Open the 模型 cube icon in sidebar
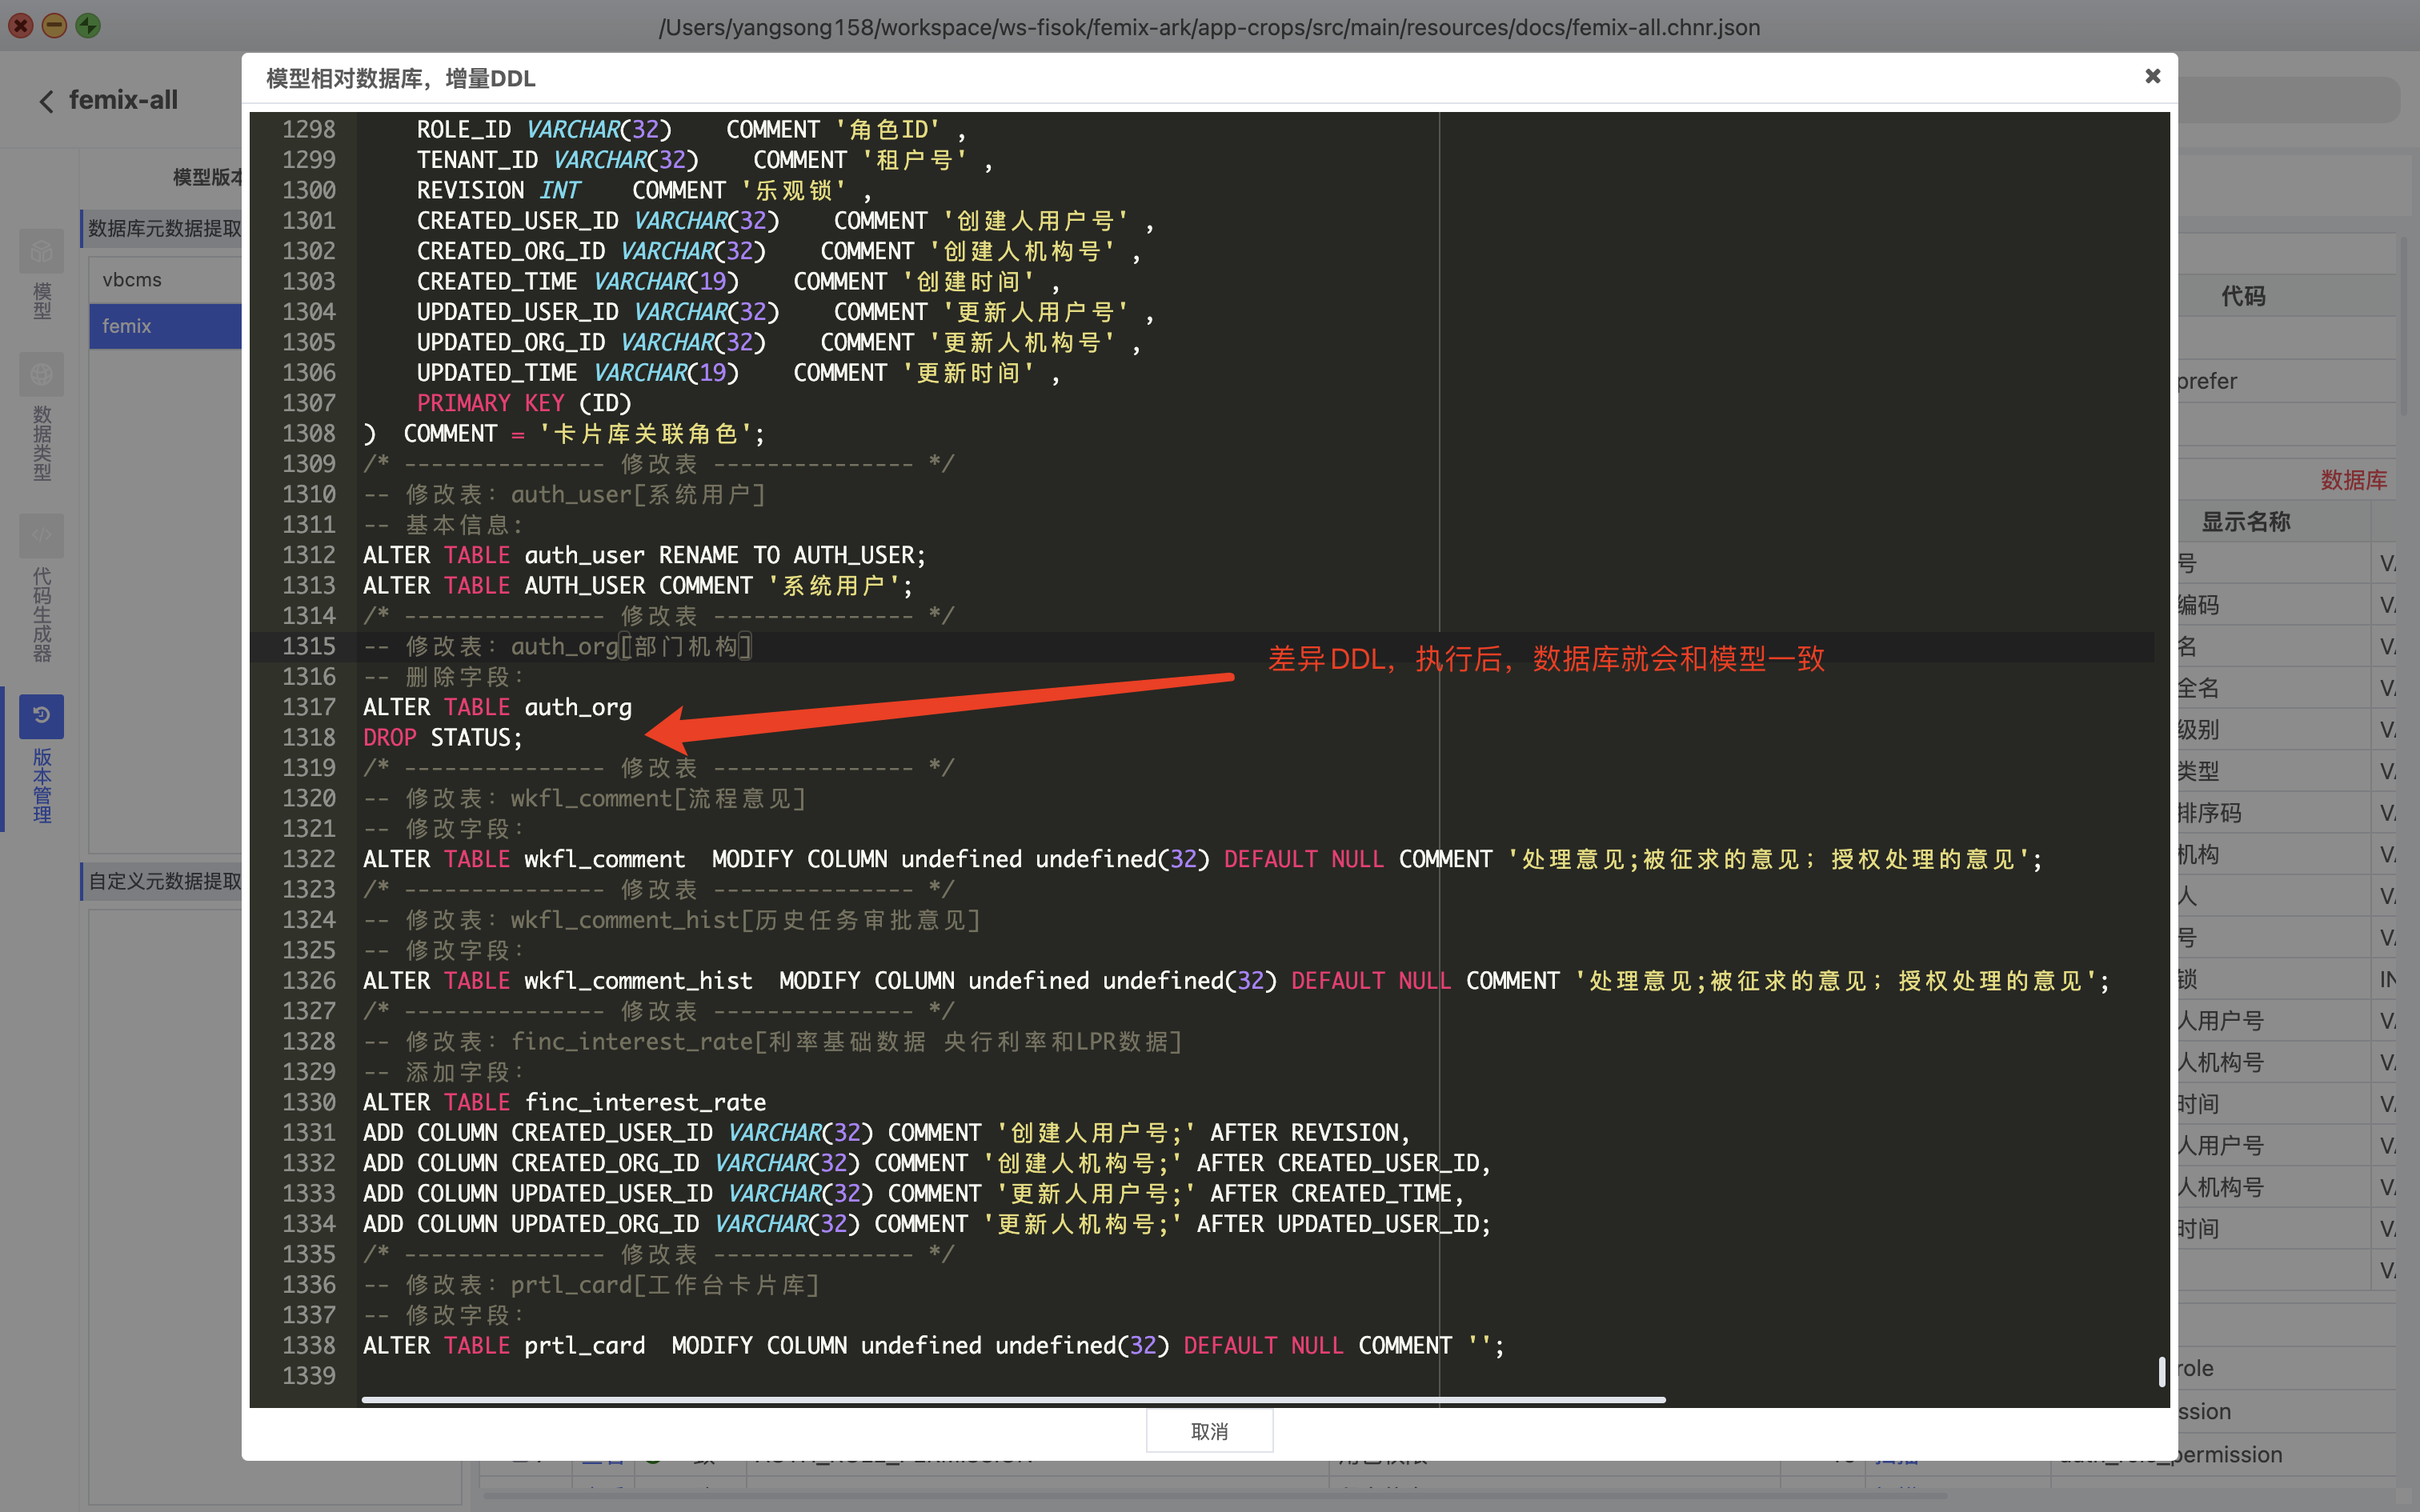 [x=41, y=252]
